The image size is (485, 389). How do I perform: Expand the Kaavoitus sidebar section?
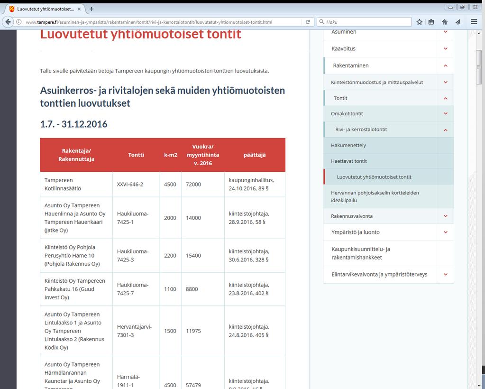(445, 48)
